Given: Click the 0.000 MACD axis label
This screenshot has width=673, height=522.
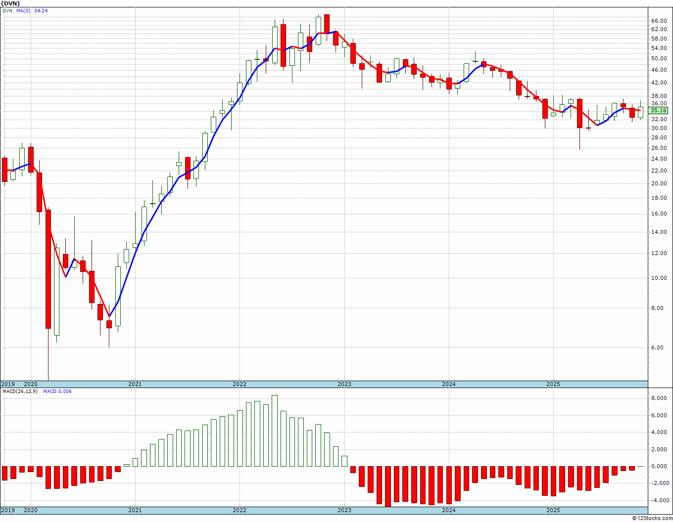Looking at the screenshot, I should (x=659, y=466).
